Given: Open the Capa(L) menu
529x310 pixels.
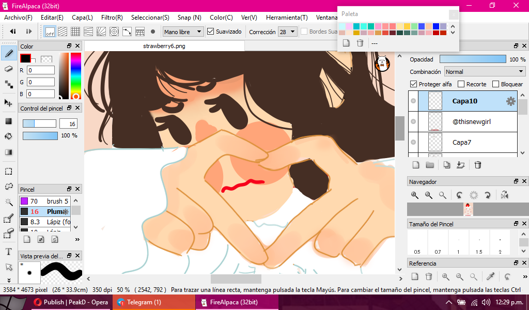Looking at the screenshot, I should [82, 18].
